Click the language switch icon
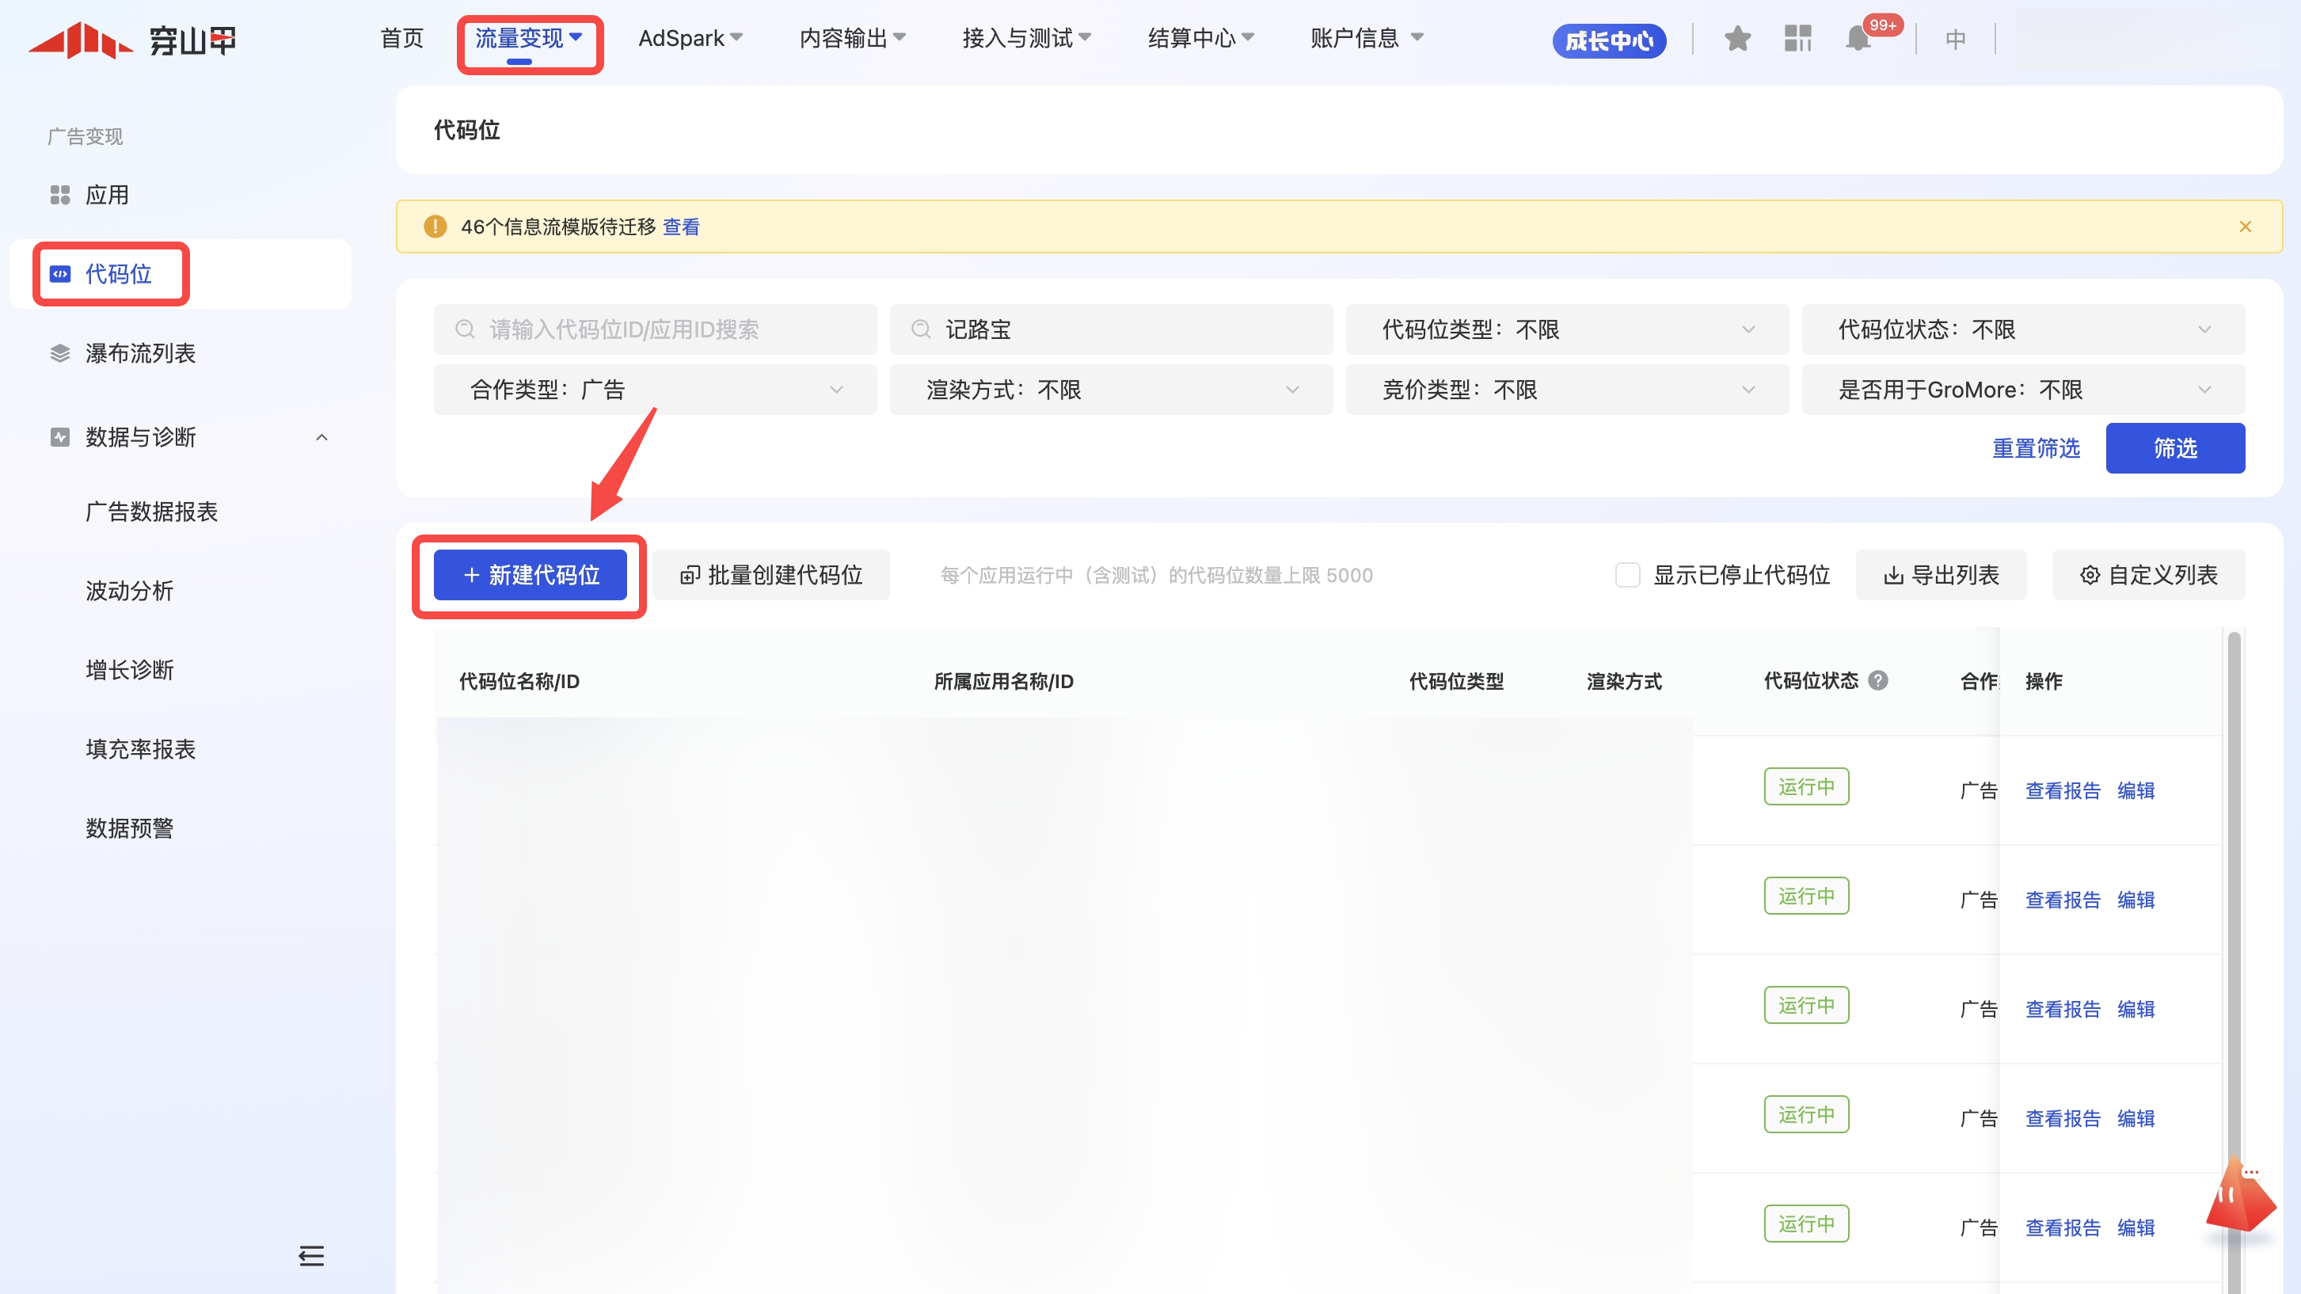Image resolution: width=2301 pixels, height=1294 pixels. tap(1955, 40)
